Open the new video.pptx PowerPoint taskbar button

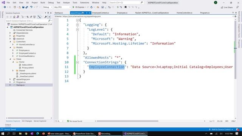pyautogui.click(x=59, y=133)
